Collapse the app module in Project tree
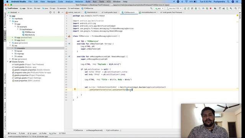Viewport: 245px width, 138px height. click(x=8, y=16)
